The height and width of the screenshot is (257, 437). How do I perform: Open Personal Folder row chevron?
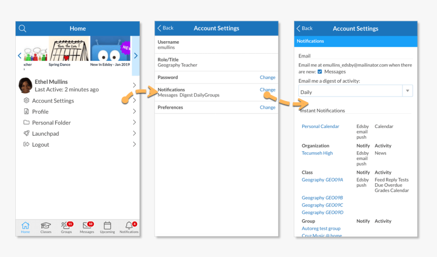pos(134,122)
